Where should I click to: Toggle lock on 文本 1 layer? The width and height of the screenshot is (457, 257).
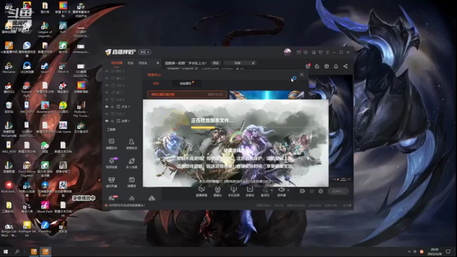[x=113, y=107]
